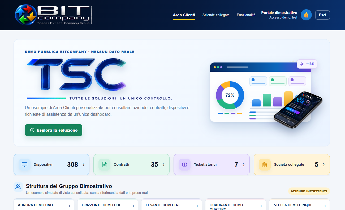Viewport: 345px width, 210px height.
Task: Open the Contratti 35 card
Action: 131,165
